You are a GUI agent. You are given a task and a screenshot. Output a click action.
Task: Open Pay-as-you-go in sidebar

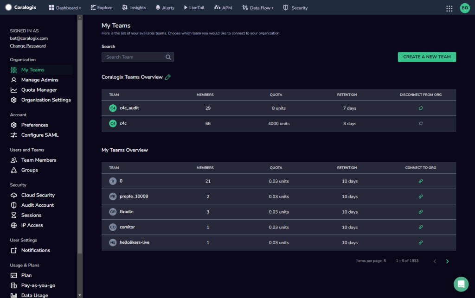click(33, 285)
